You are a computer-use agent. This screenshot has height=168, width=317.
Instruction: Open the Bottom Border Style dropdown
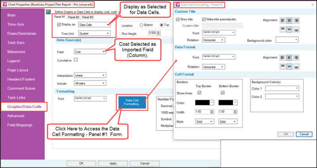[228, 122]
